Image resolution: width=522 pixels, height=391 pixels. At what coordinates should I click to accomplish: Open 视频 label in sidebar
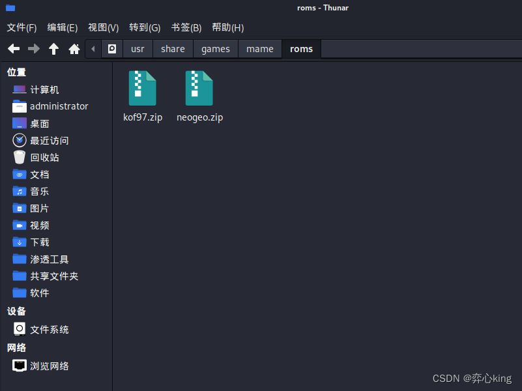click(40, 225)
